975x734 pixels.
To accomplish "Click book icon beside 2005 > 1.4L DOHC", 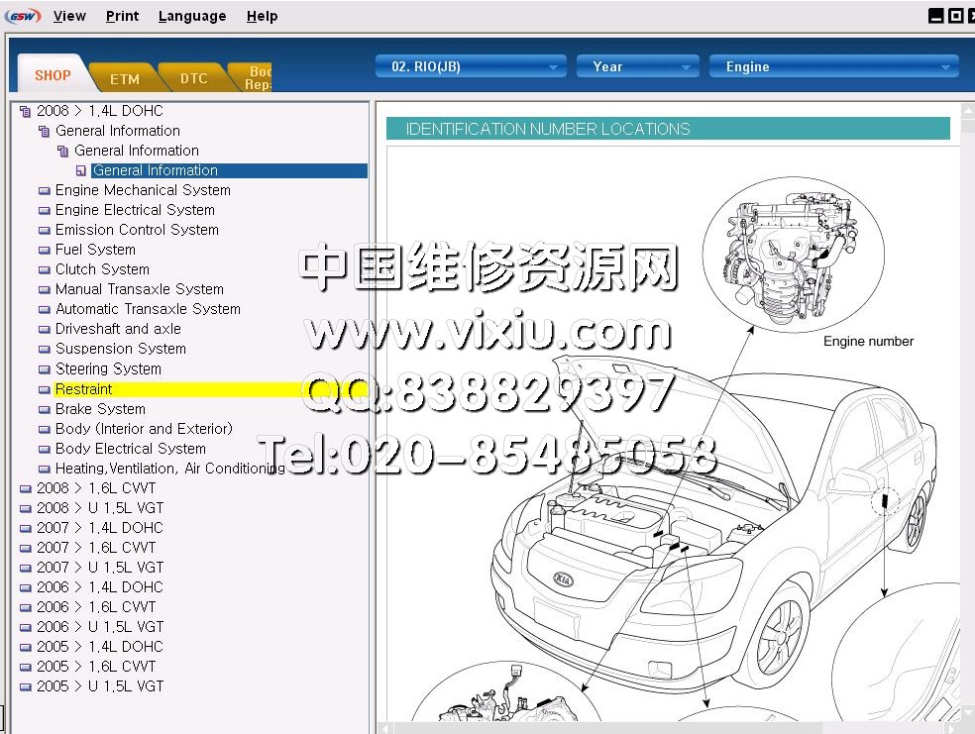I will click(x=25, y=647).
